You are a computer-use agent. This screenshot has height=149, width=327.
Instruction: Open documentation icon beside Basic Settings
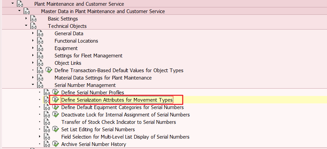pyautogui.click(x=33, y=19)
